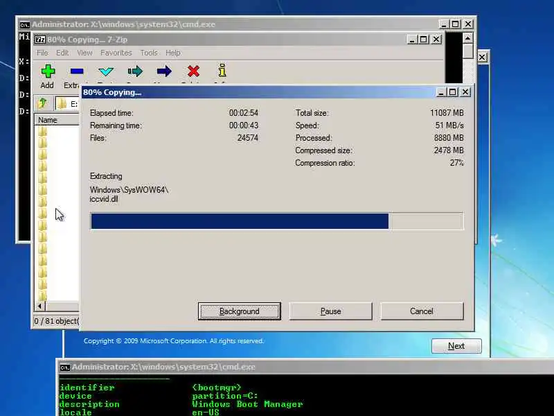Click the Speed value 51 MB/s
This screenshot has width=554, height=416.
point(449,125)
